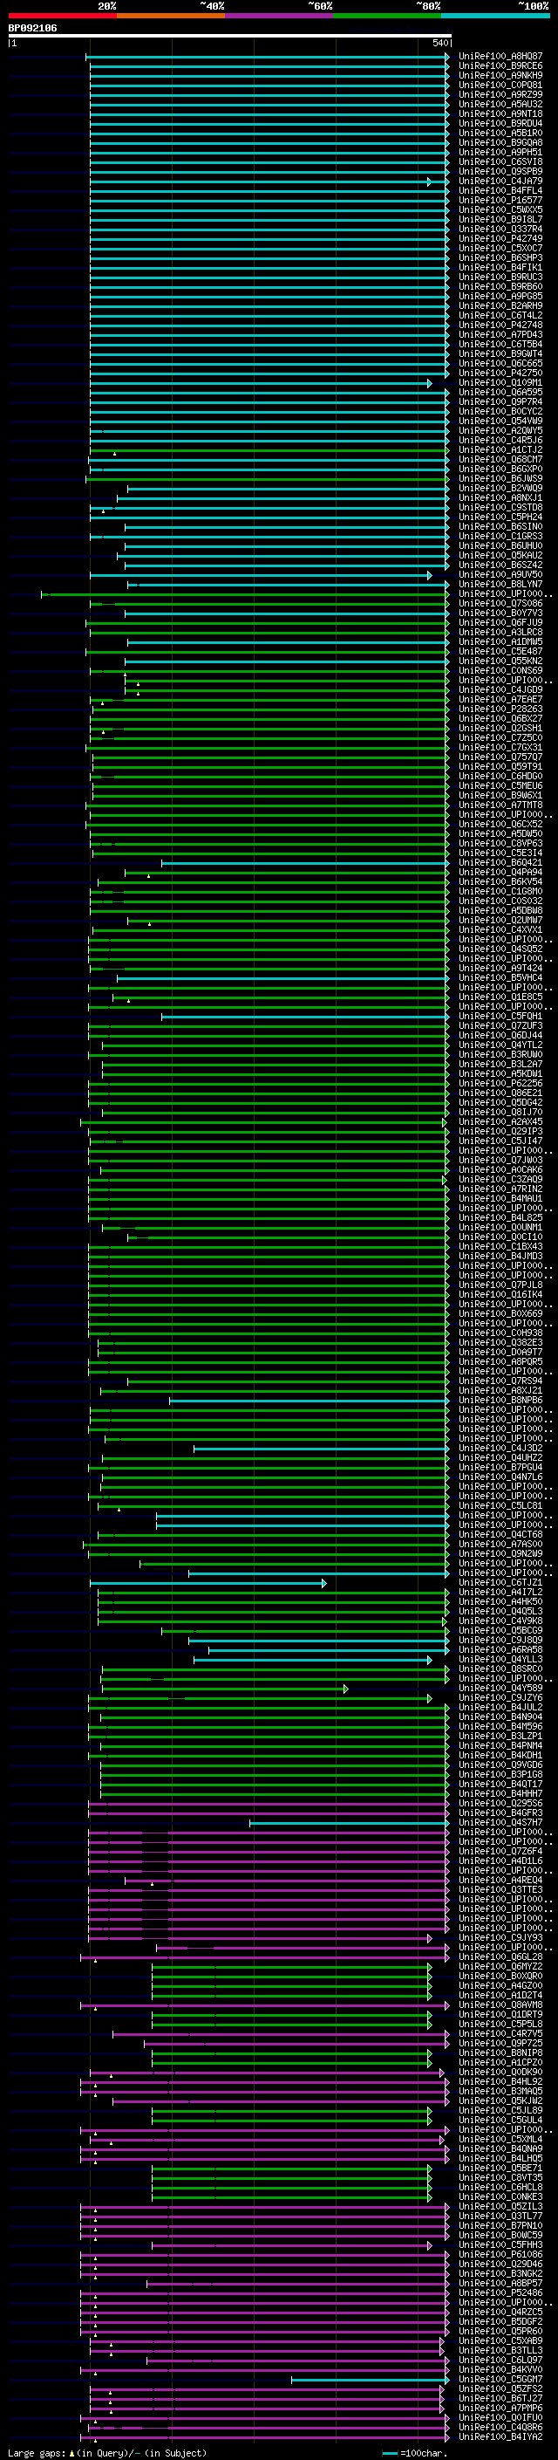Click the orange ~40% identity legend segment
The width and height of the screenshot is (558, 2460).
171,16
